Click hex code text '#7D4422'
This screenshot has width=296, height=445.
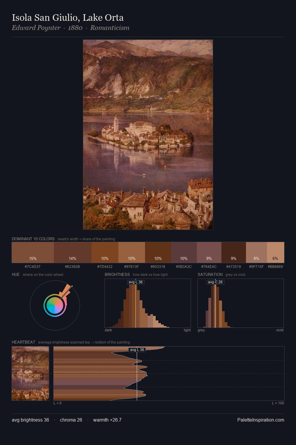(105, 267)
